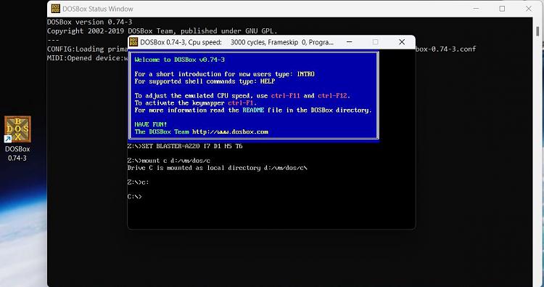The height and width of the screenshot is (287, 544).
Task: Click the 'HAVE FUN!' line
Action: coord(151,124)
